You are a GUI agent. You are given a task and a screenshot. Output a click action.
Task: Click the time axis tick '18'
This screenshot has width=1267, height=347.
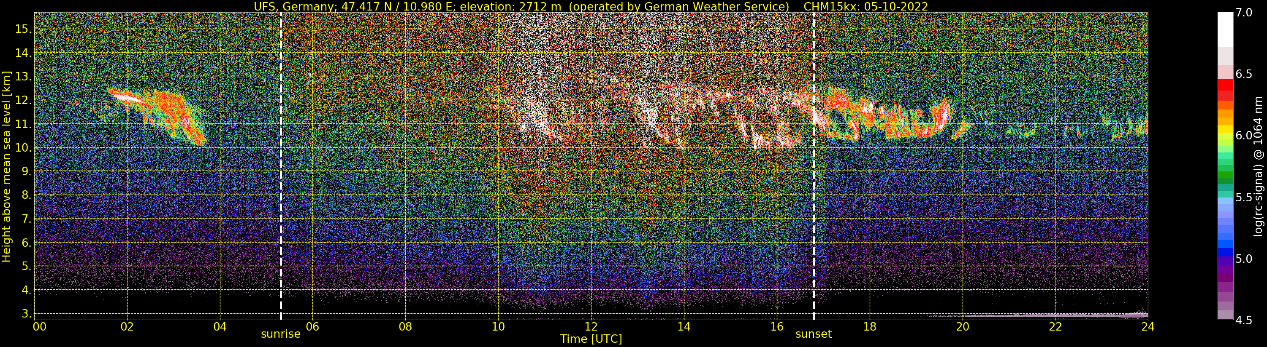coord(870,326)
